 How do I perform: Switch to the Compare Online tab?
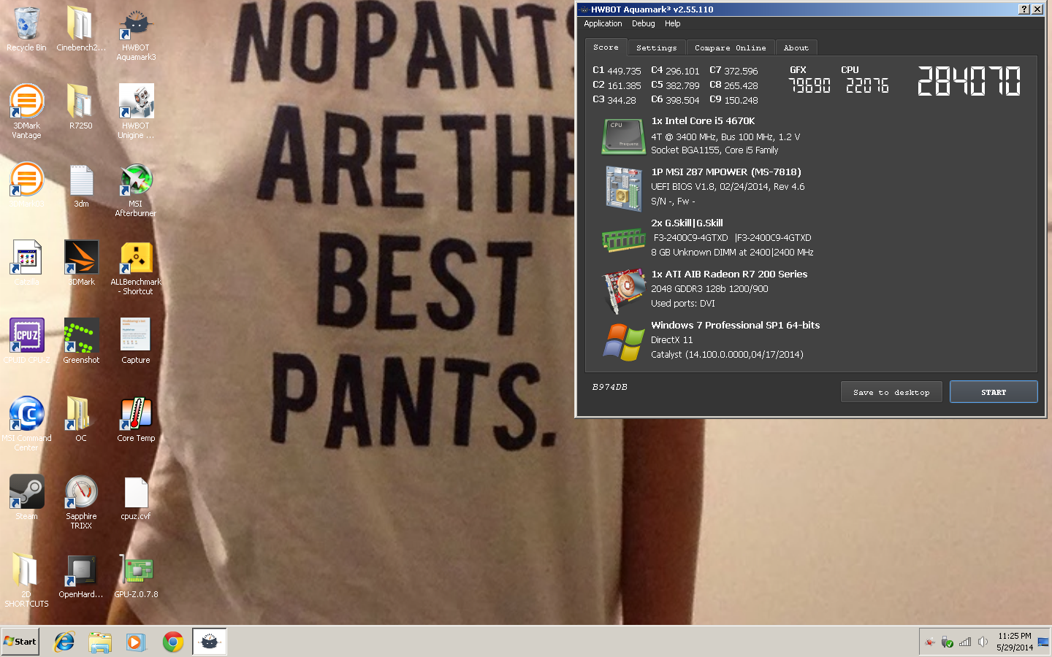click(x=730, y=47)
